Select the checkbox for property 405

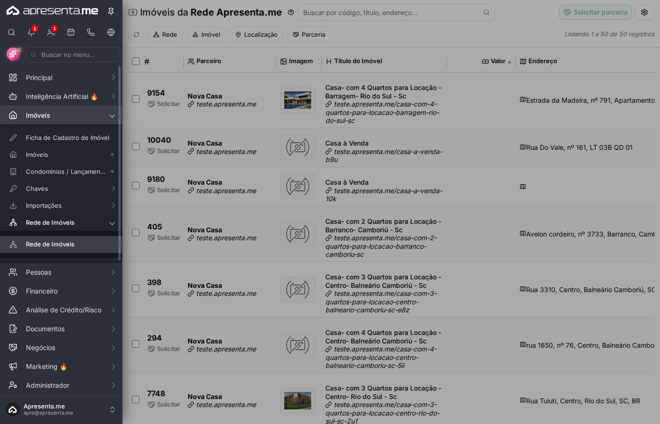(x=136, y=233)
